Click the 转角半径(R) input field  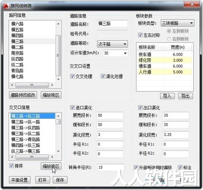(111, 167)
